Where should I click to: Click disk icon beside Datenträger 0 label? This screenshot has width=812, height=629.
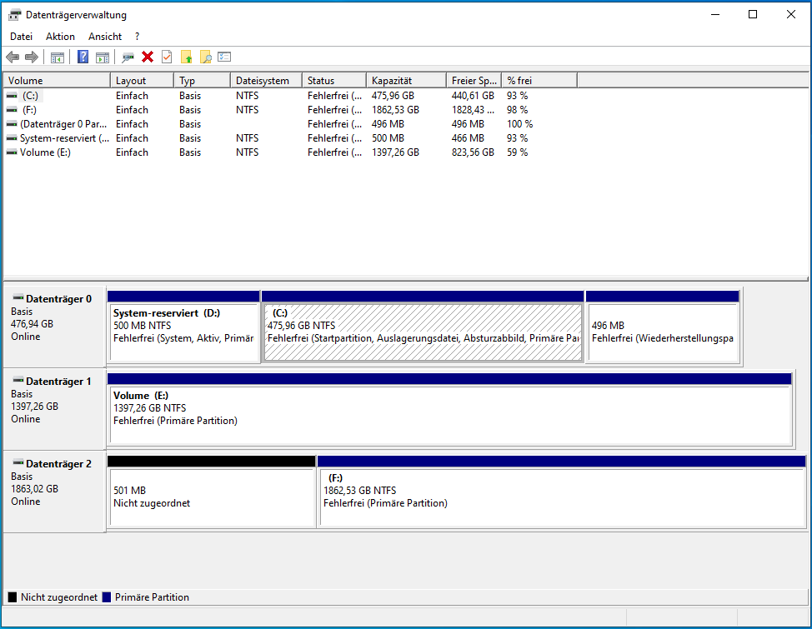[x=18, y=297]
